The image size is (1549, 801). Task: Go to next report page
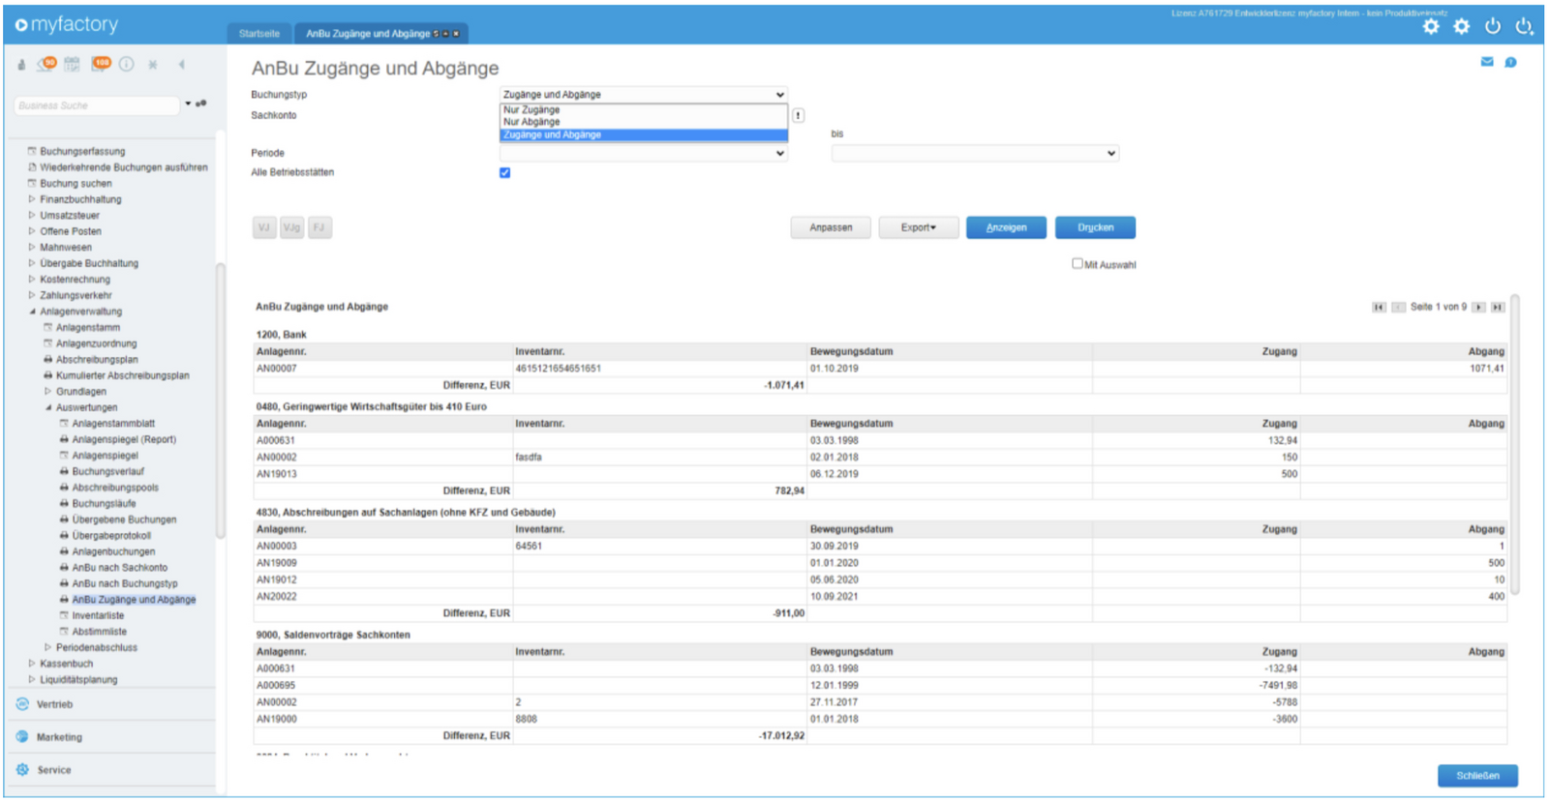click(1478, 308)
